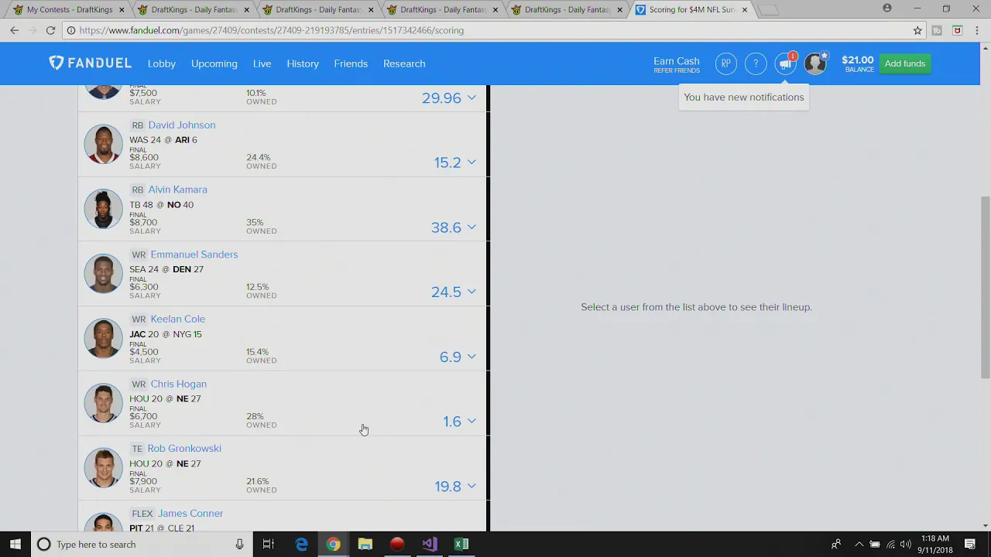Click the page vertical scrollbar
Image resolution: width=991 pixels, height=557 pixels.
[985, 286]
